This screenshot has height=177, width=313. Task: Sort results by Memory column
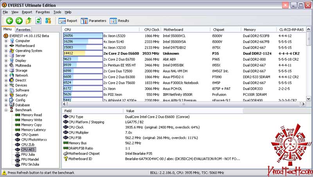coord(259,30)
